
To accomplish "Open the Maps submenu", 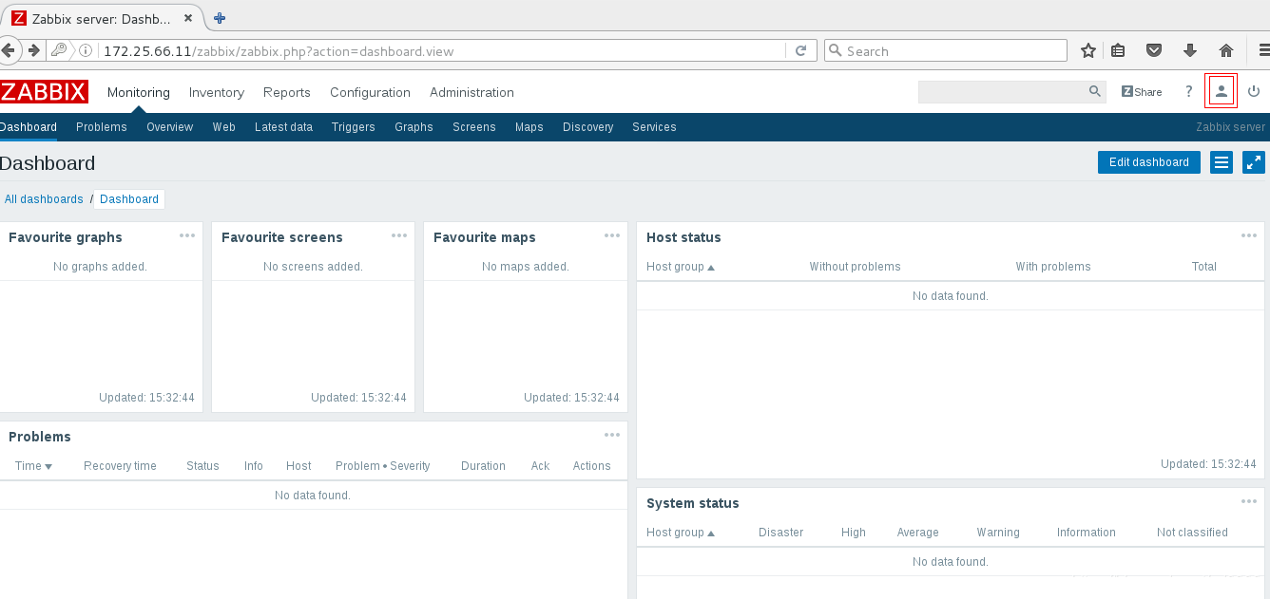I will (x=529, y=127).
